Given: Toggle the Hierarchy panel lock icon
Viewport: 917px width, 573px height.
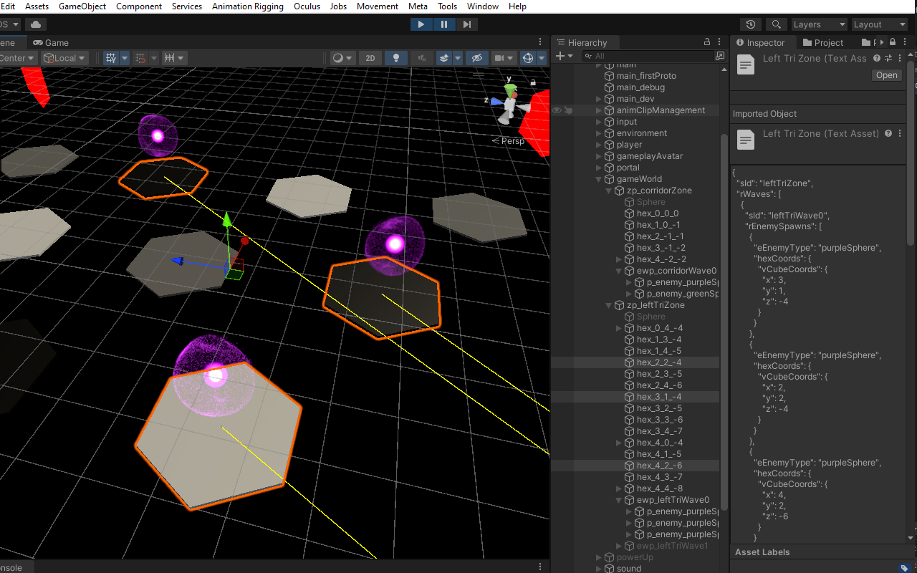Looking at the screenshot, I should 707,42.
